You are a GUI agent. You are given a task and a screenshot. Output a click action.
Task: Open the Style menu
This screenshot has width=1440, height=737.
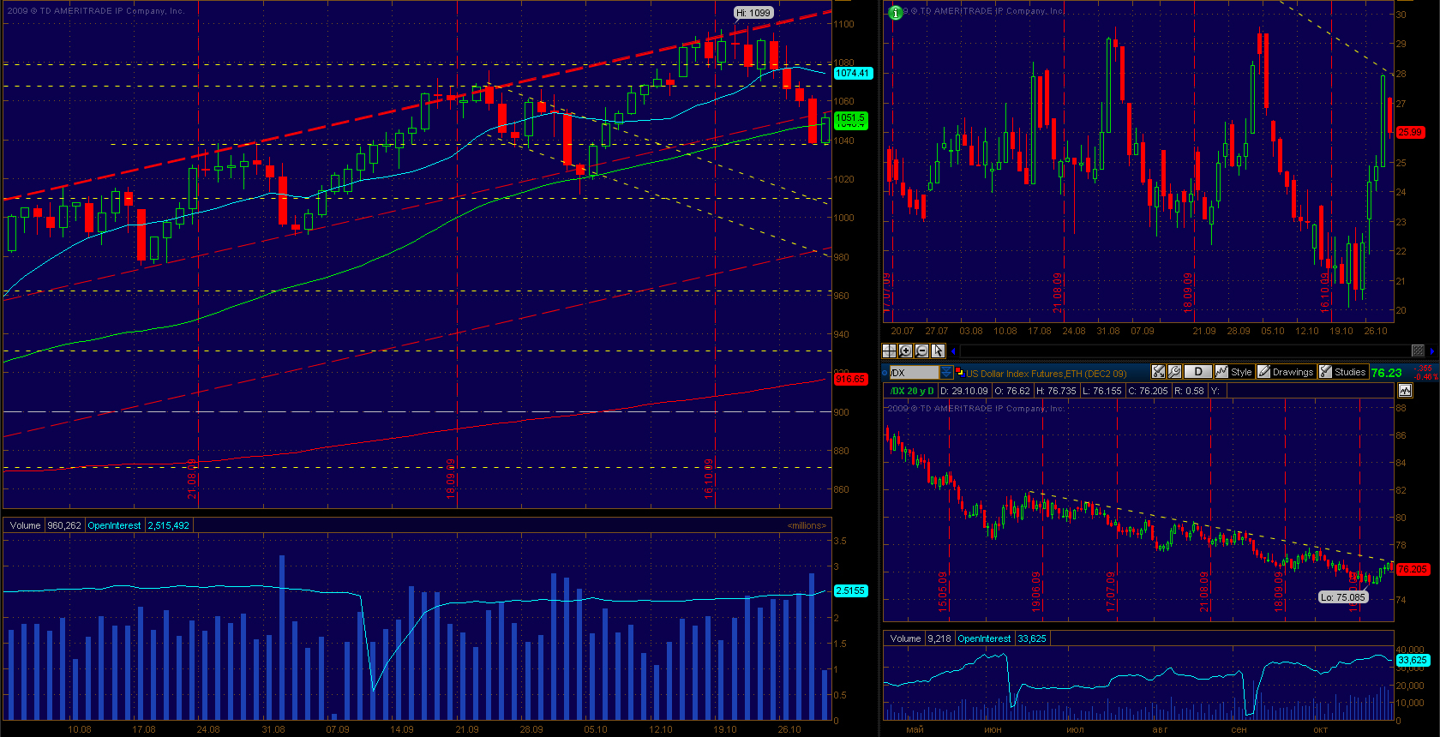click(1234, 372)
